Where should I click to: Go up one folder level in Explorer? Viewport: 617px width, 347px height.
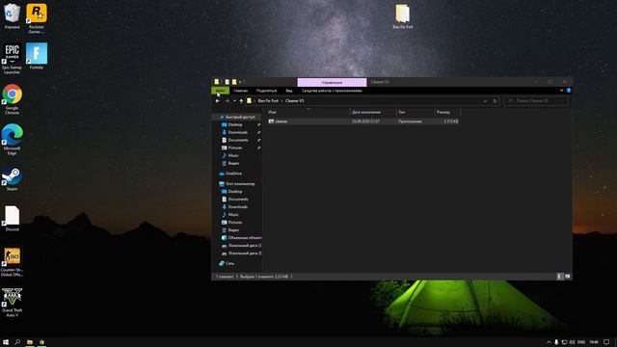pyautogui.click(x=241, y=101)
